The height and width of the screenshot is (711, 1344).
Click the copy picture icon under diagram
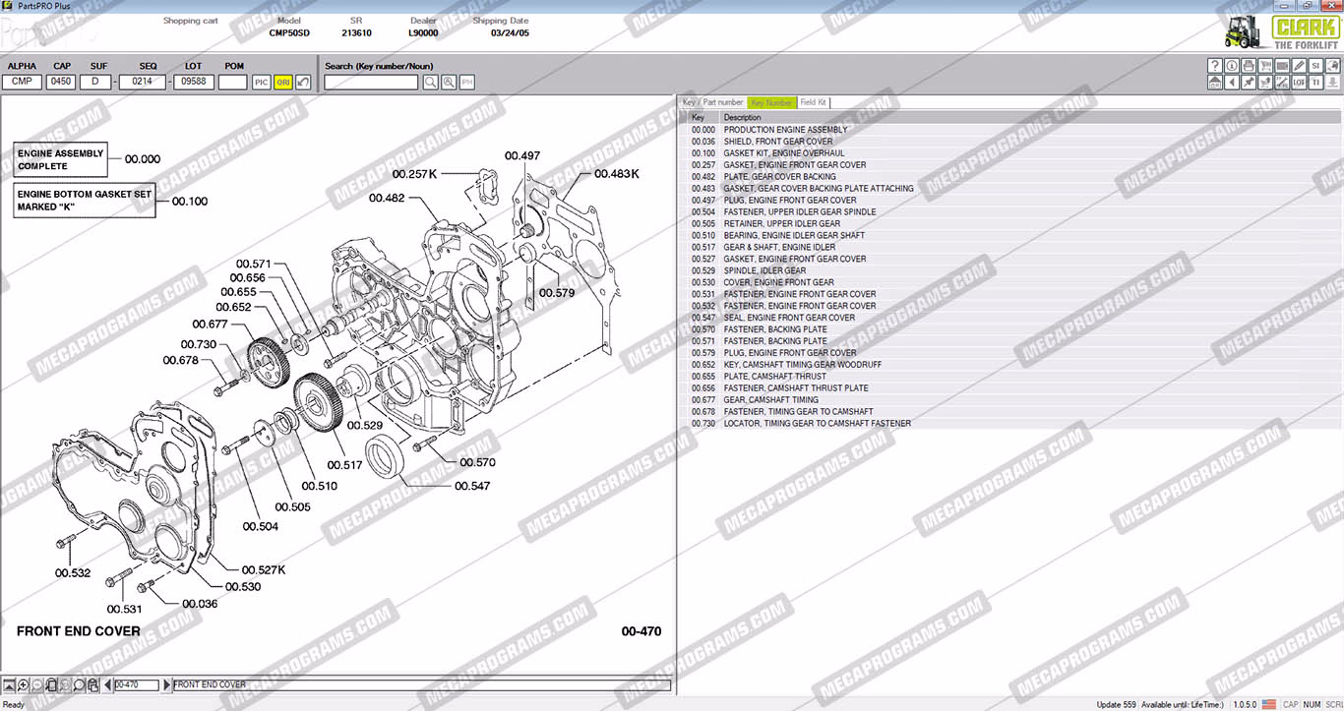92,684
